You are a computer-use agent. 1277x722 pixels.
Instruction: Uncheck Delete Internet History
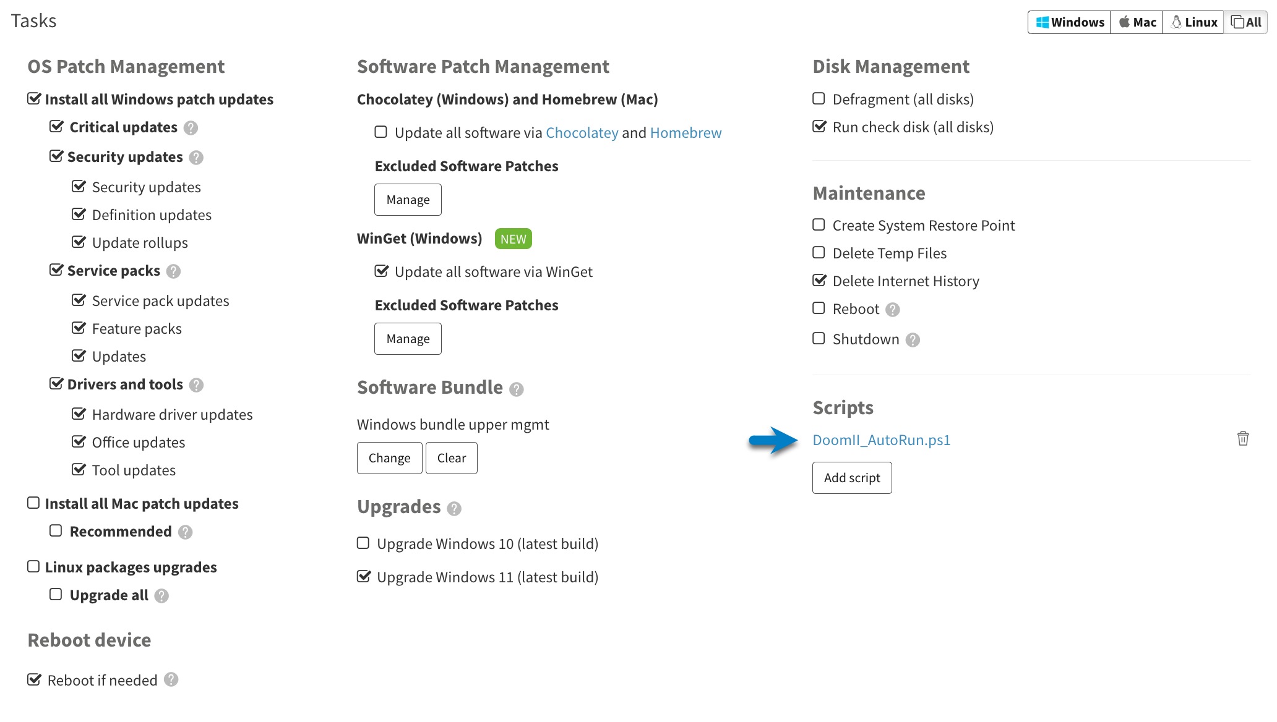[x=819, y=281]
